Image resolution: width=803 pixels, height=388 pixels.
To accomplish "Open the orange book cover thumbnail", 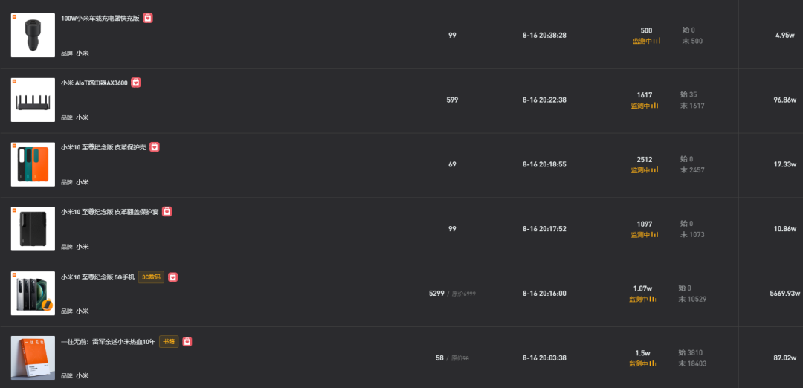I will pos(33,358).
